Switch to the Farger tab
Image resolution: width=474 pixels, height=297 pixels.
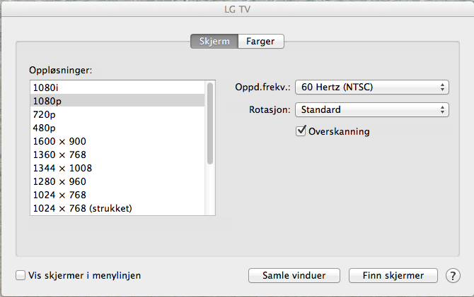pos(261,41)
